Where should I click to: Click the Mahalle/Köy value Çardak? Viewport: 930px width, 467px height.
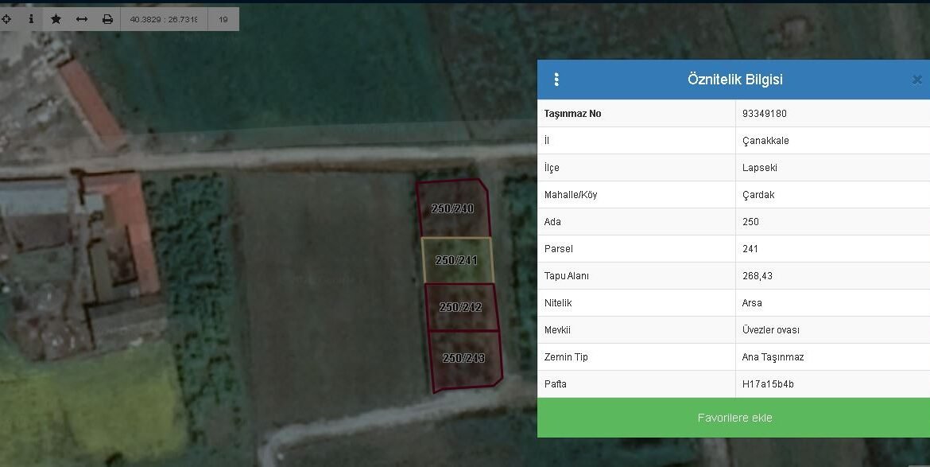coord(758,195)
